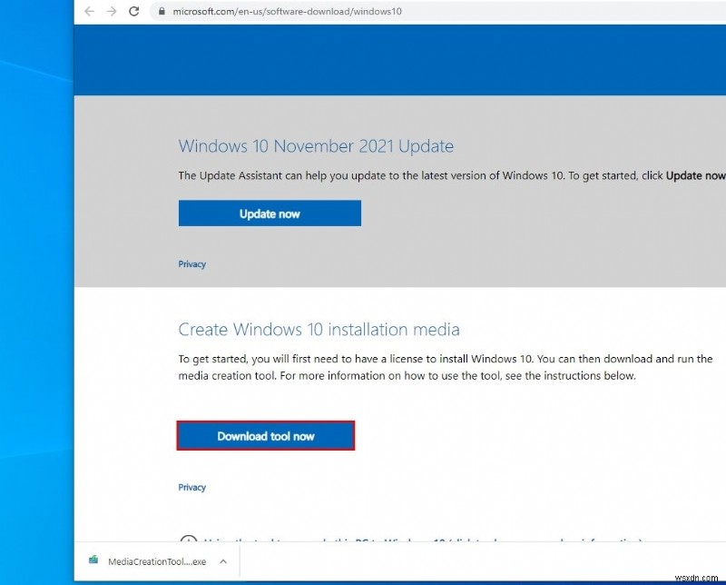Navigate back using the browser back arrow
This screenshot has height=585, width=726.
point(87,12)
